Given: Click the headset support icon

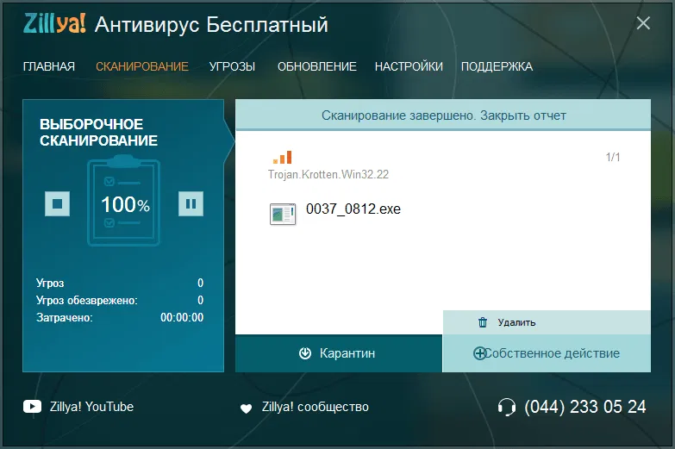Looking at the screenshot, I should click(x=507, y=407).
